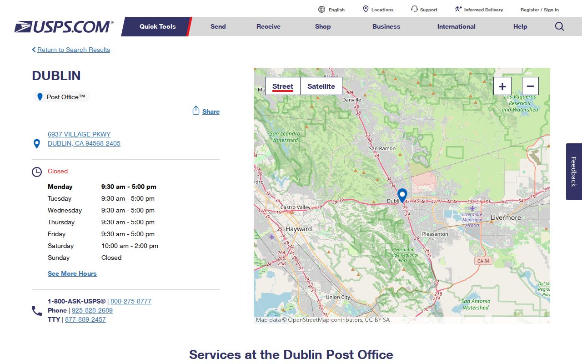The height and width of the screenshot is (364, 582).
Task: Click the Informed Delivery running-mail icon
Action: tap(458, 9)
